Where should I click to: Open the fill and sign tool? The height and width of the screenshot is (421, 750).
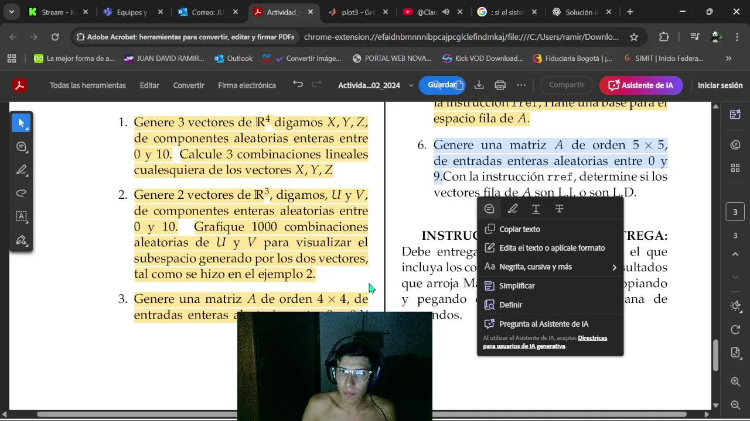tap(22, 240)
